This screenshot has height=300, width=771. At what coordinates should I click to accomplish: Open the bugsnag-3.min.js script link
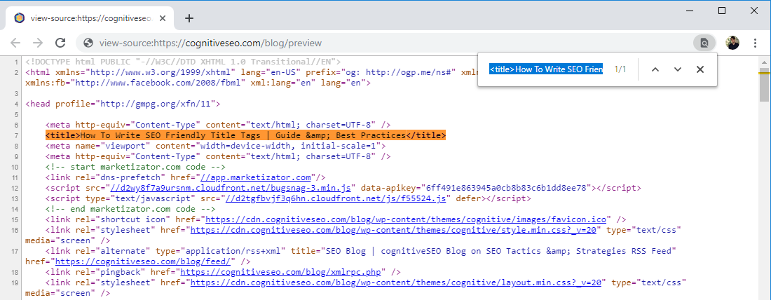230,188
